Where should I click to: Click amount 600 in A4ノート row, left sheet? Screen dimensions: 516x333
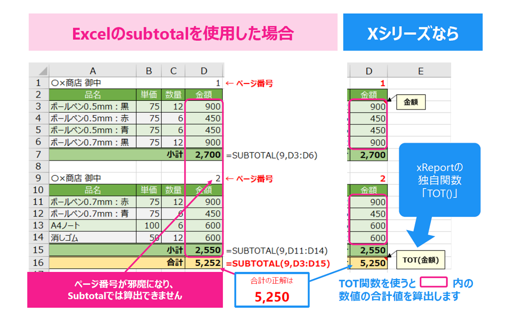tap(204, 226)
